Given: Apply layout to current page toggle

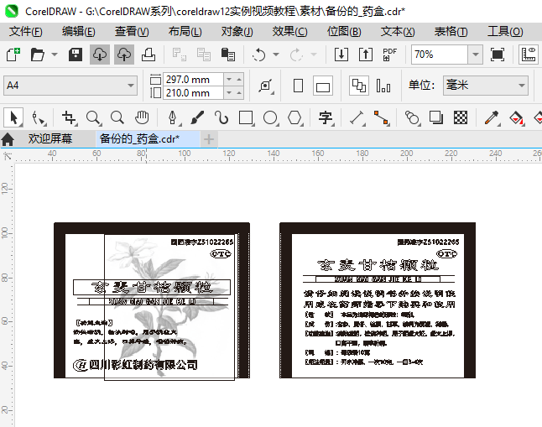Looking at the screenshot, I should [x=383, y=86].
